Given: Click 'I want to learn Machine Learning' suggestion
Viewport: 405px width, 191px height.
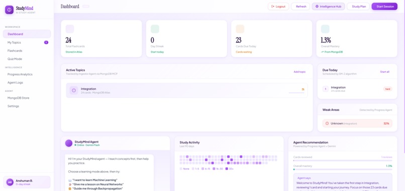Looking at the screenshot, I should [x=95, y=180].
